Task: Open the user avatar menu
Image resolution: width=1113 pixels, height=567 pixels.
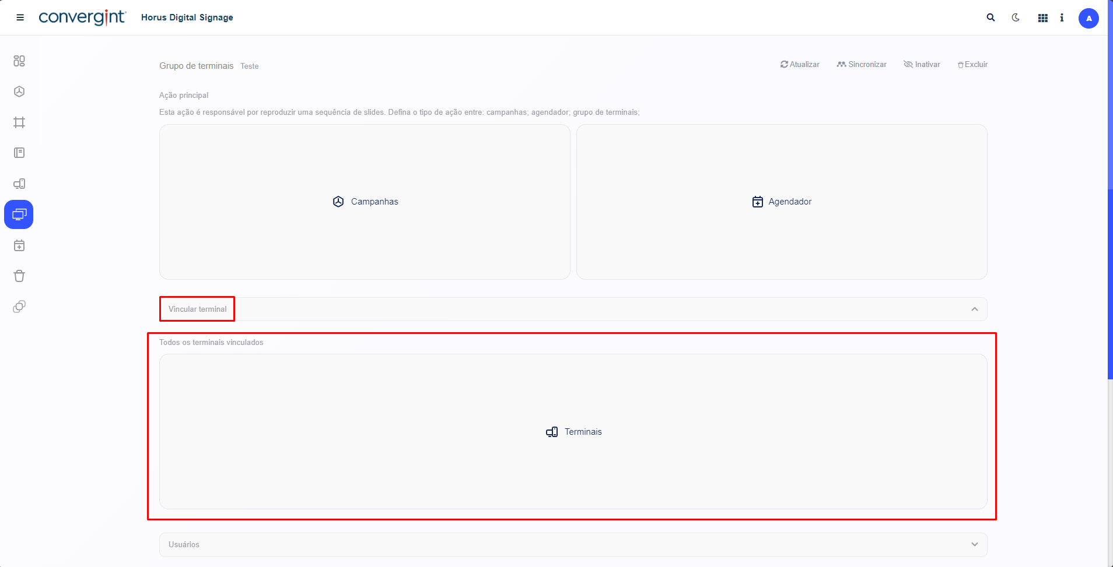Action: click(x=1088, y=18)
